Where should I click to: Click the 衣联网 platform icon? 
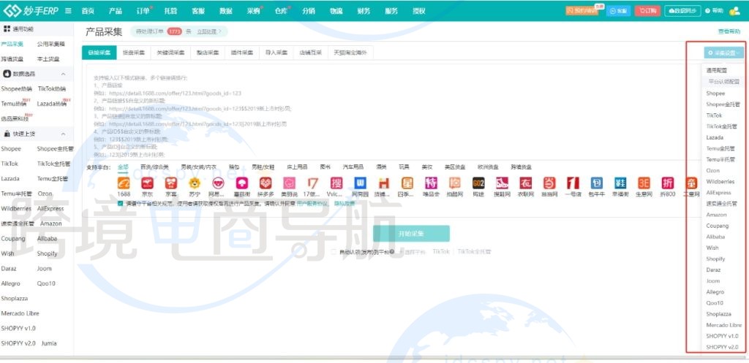(525, 183)
